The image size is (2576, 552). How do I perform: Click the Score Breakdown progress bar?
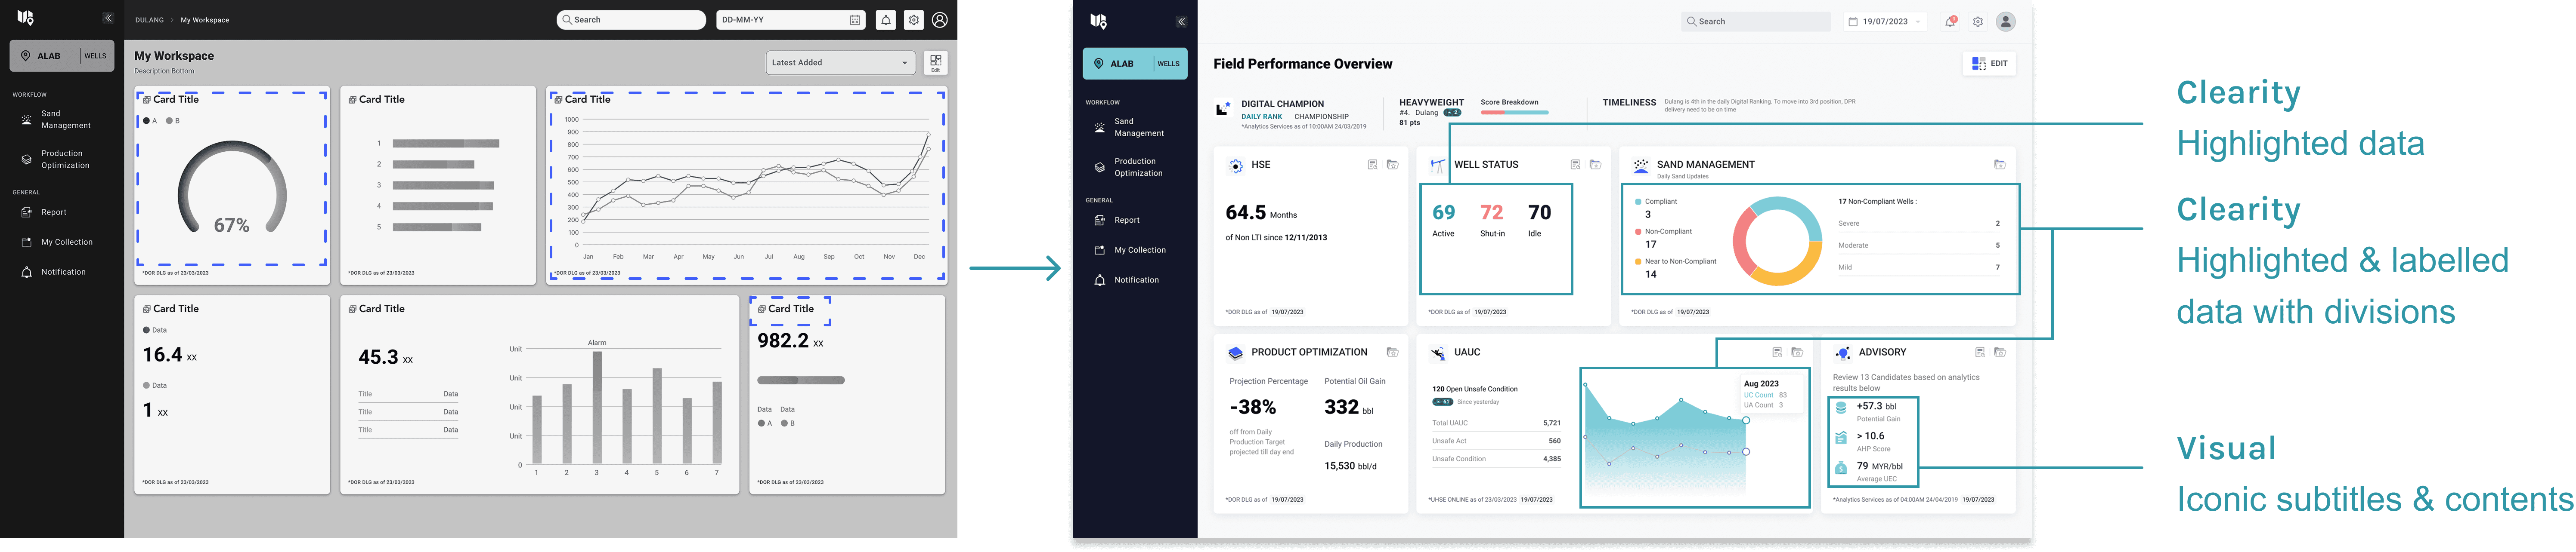(x=1514, y=113)
